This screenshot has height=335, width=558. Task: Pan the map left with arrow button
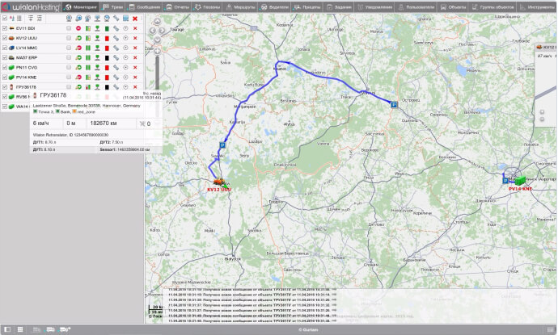[152, 31]
